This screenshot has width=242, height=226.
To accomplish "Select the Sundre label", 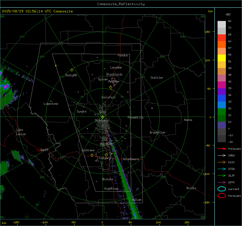I will tap(81, 112).
